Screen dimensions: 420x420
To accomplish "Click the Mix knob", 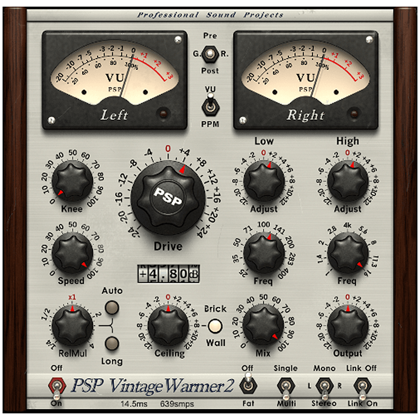I will click(x=263, y=325).
